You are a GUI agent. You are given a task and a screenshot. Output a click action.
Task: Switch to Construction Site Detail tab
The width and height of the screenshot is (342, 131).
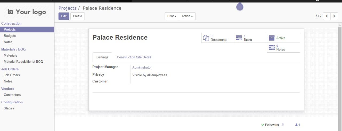pyautogui.click(x=134, y=57)
